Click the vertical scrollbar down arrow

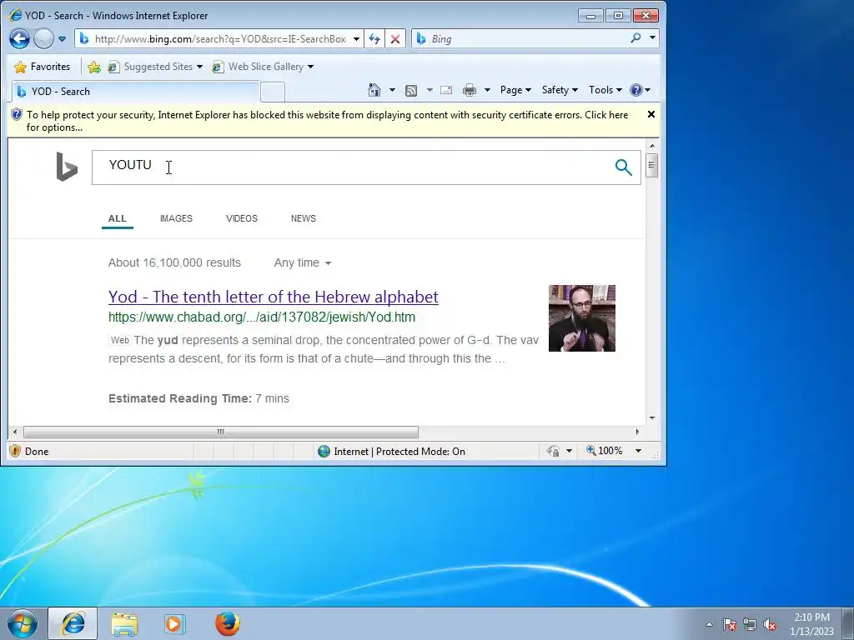click(x=652, y=418)
